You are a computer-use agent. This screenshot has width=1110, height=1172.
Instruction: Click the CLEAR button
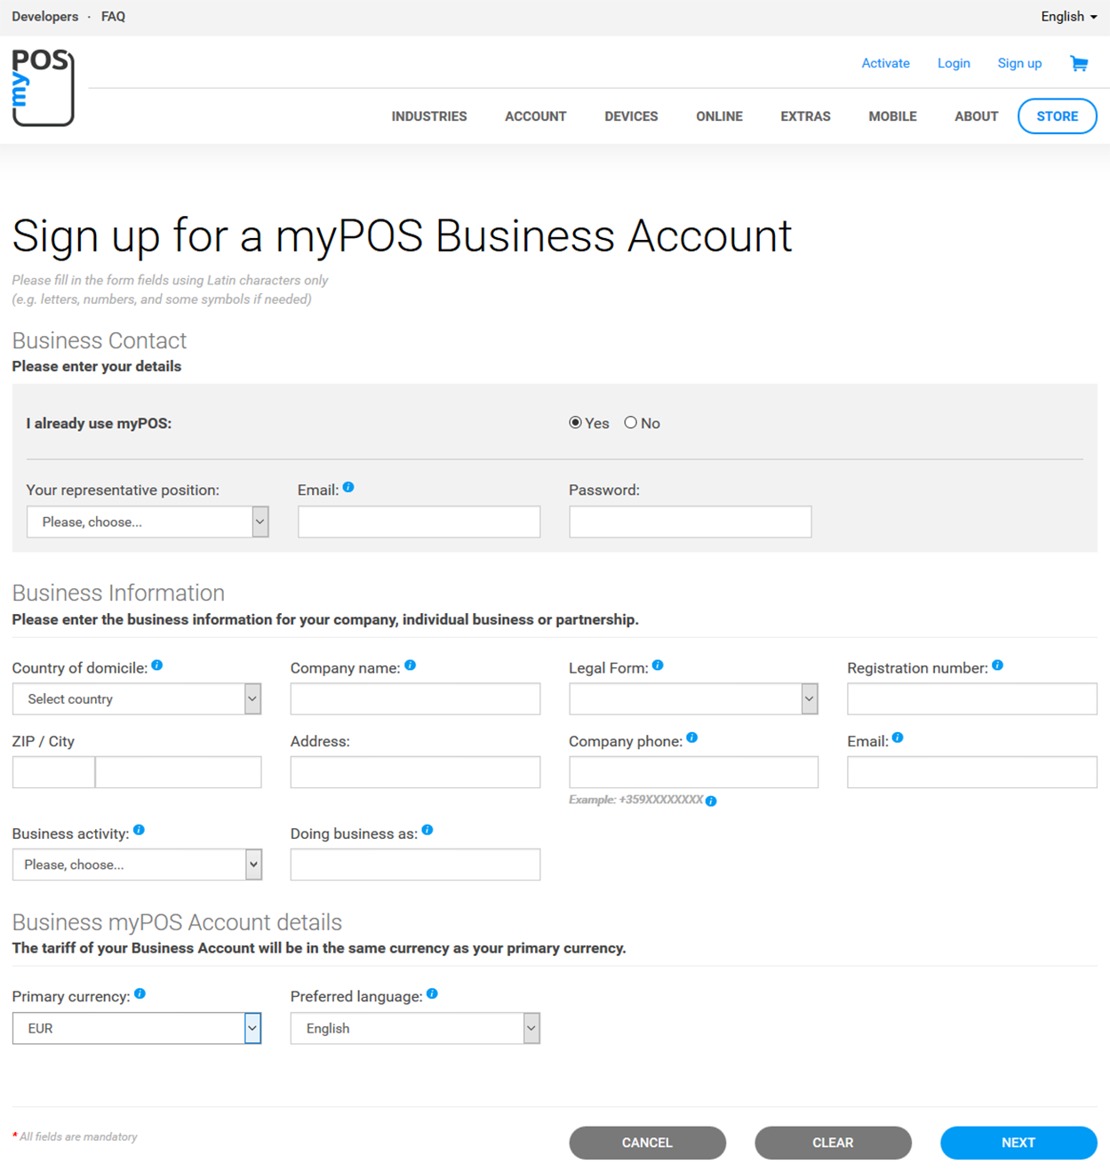(x=833, y=1143)
